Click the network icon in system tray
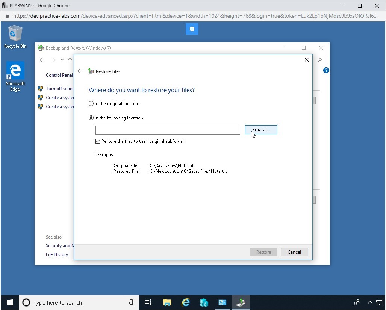Viewport: 386px width, 310px height. (379, 302)
